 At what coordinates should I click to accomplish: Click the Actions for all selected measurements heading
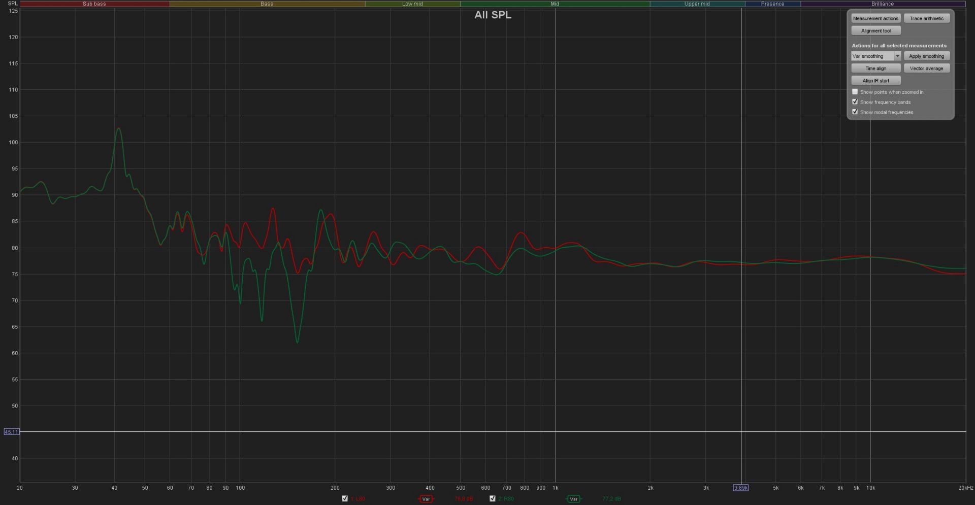[x=899, y=46]
